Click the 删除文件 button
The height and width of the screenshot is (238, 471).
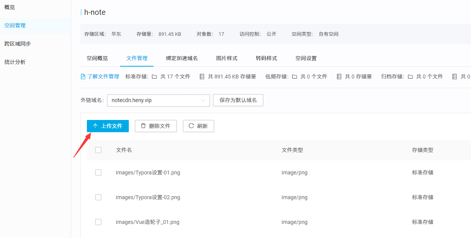point(156,126)
